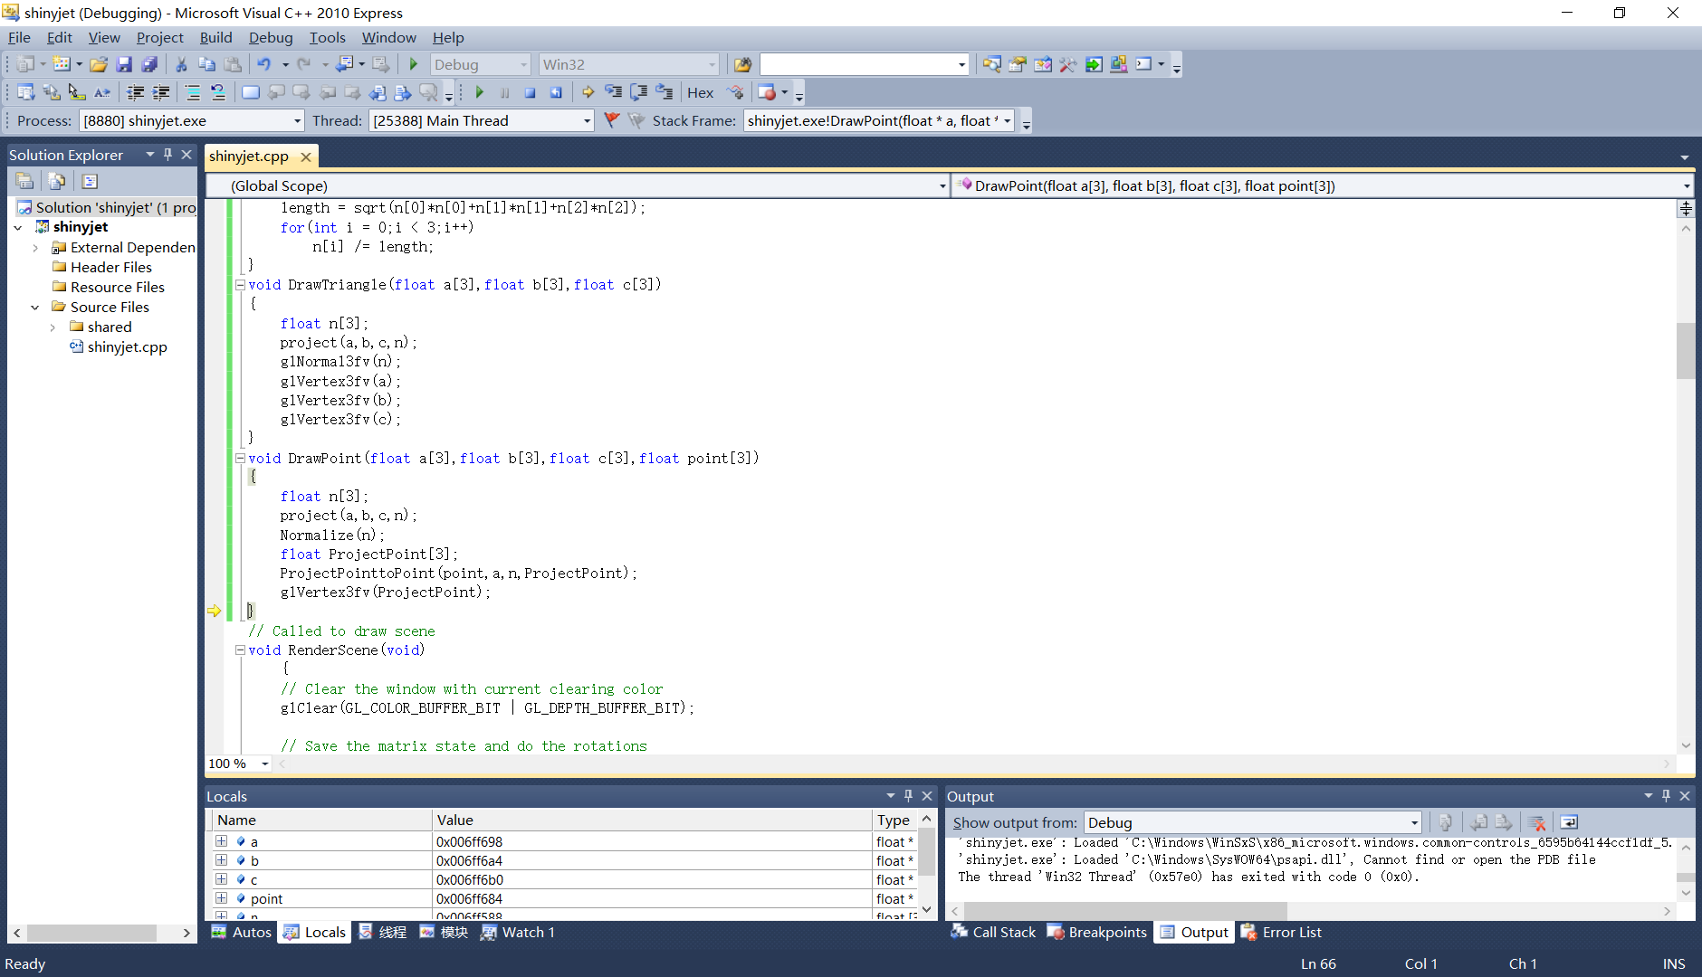
Task: Uncomment the selected lines icon
Action: 218,92
